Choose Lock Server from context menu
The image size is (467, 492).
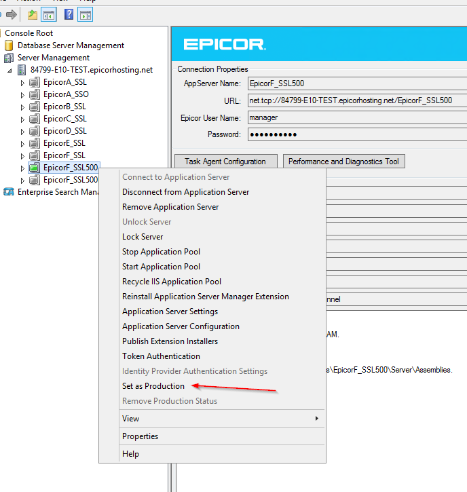click(x=143, y=237)
